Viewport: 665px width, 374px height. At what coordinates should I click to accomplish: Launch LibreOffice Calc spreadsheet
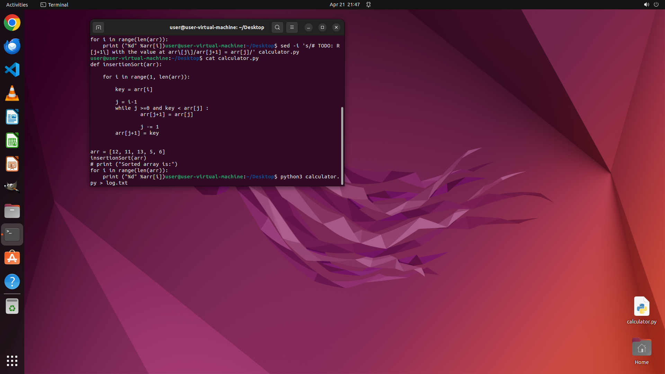[12, 141]
